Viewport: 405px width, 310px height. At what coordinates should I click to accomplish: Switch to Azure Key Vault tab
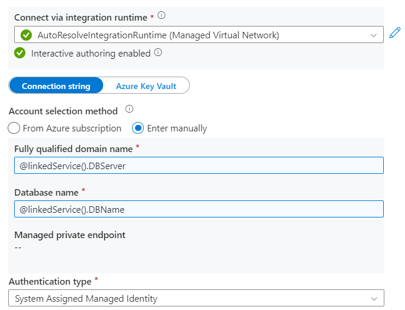pos(146,86)
